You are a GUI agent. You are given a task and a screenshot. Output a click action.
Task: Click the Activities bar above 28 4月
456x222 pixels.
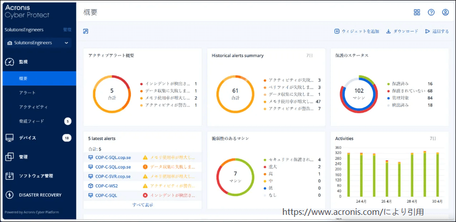[x=412, y=175]
